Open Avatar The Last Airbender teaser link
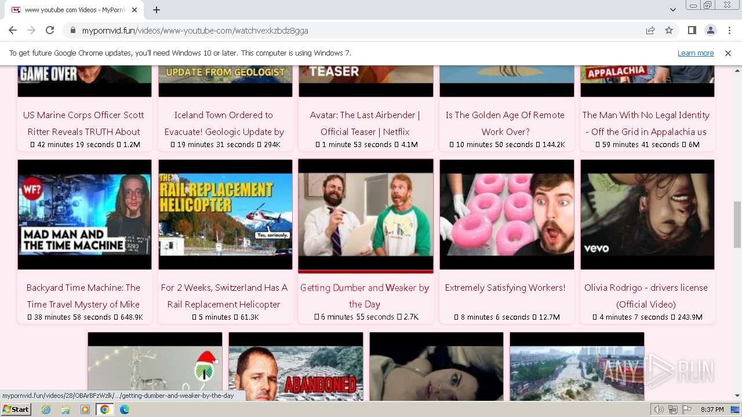The height and width of the screenshot is (417, 742). click(365, 123)
